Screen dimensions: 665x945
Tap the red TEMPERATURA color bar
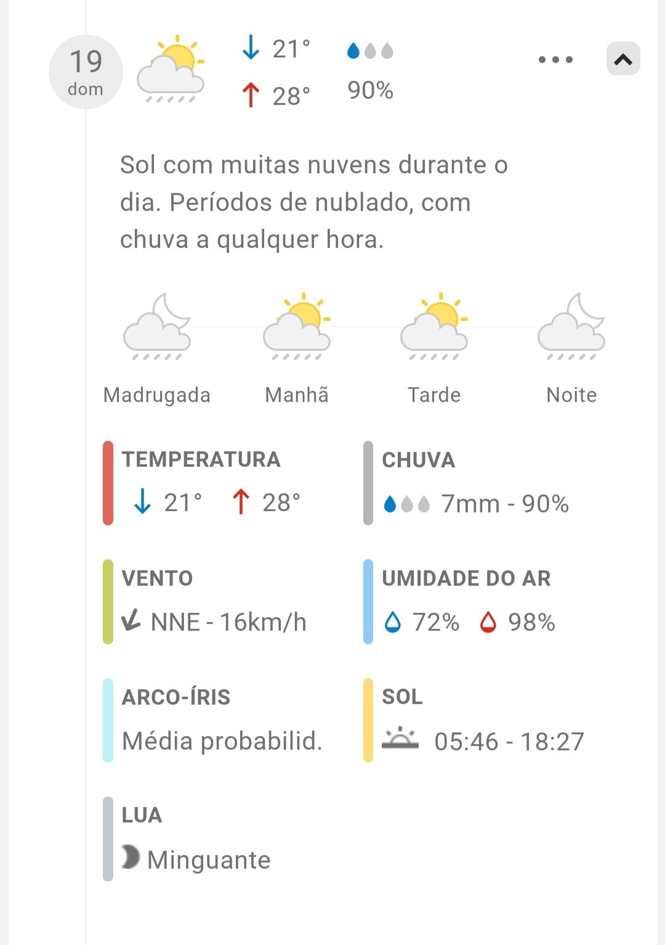tap(108, 483)
